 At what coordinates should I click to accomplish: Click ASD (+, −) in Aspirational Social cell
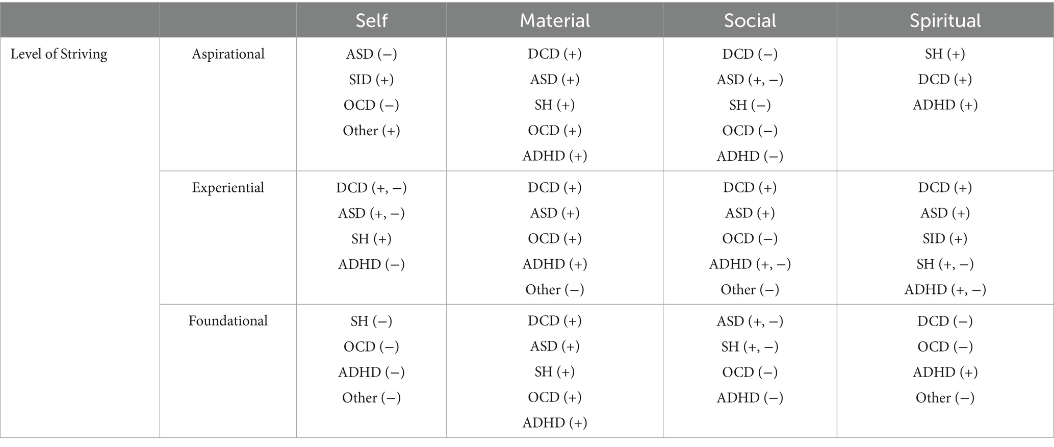pyautogui.click(x=750, y=80)
